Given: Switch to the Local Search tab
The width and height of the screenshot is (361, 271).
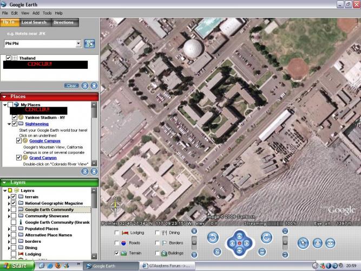Looking at the screenshot, I should click(34, 22).
